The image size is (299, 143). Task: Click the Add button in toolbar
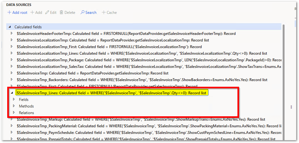tap(36, 13)
